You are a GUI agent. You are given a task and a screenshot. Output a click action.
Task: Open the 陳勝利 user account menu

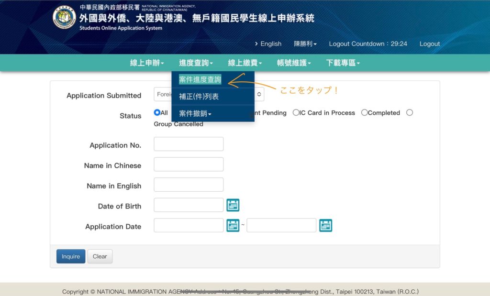click(305, 44)
